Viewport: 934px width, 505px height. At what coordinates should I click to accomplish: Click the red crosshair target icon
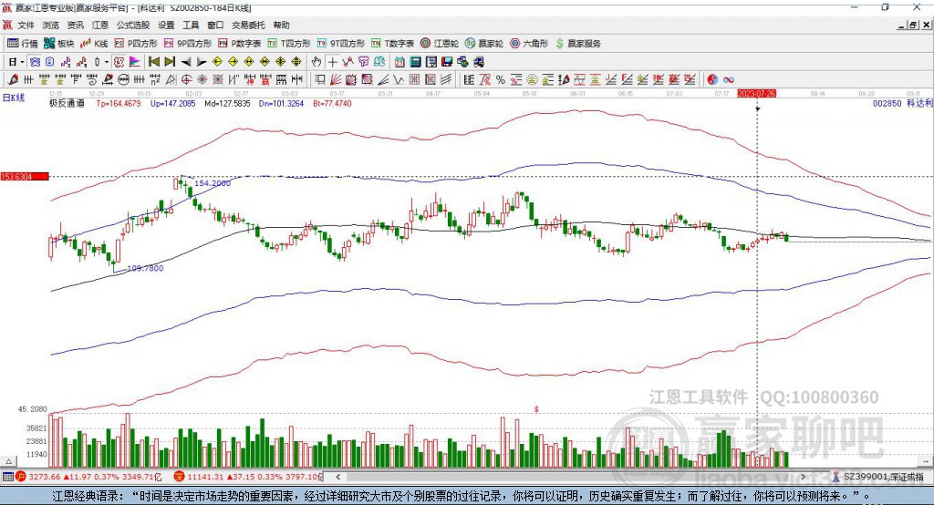coord(186,79)
